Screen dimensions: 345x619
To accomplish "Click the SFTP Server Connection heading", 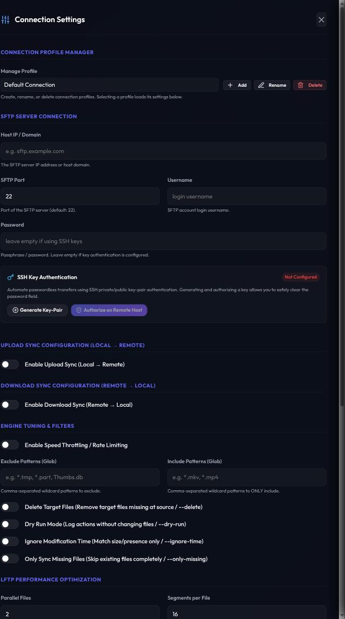I will coord(39,117).
